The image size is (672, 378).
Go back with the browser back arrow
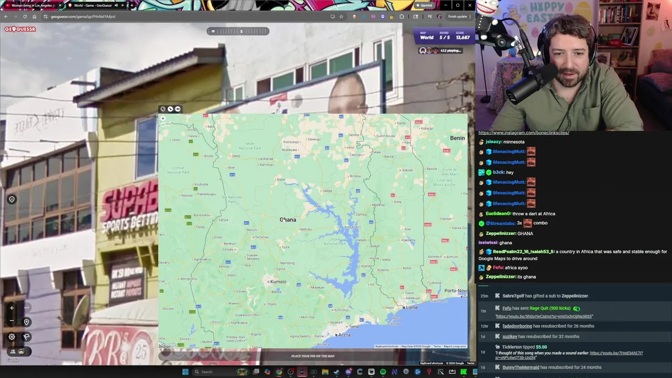coord(6,16)
